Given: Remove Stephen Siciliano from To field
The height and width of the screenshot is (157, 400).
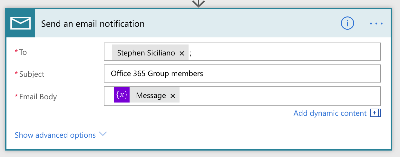Looking at the screenshot, I should pos(182,53).
